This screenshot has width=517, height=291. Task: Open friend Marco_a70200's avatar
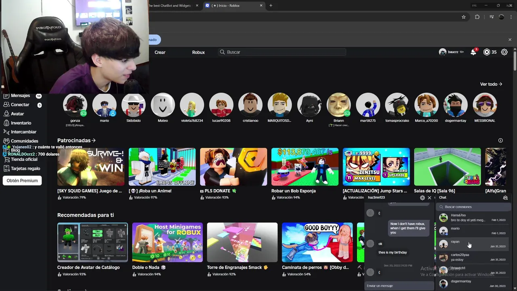point(426,105)
